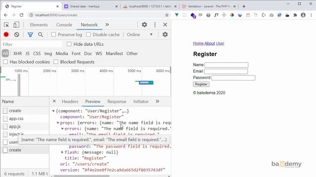Switch to the Elements panel
Screen dimensions: 316x177
(x=39, y=25)
